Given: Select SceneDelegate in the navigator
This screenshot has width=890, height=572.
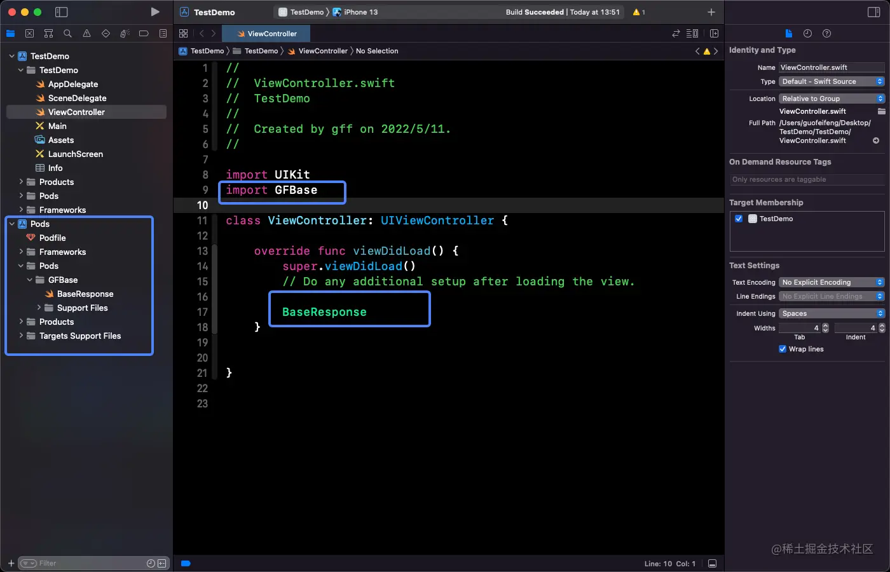Looking at the screenshot, I should tap(78, 98).
